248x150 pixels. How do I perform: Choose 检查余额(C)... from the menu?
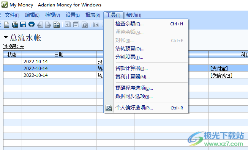(x=146, y=24)
